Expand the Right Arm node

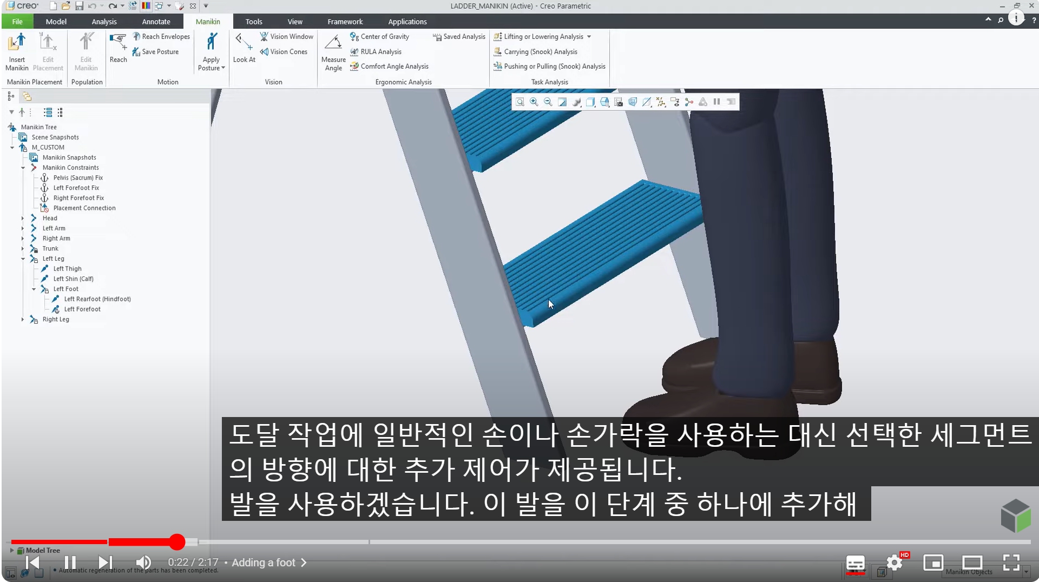(23, 239)
